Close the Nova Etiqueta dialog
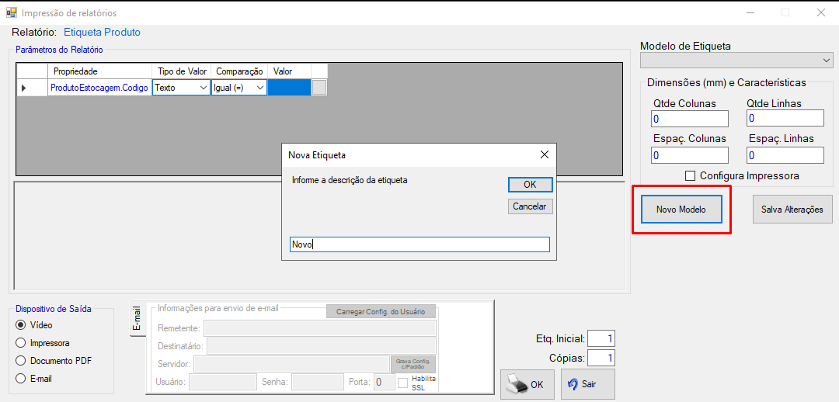The width and height of the screenshot is (839, 402). (x=544, y=155)
